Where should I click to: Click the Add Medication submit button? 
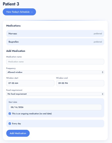[18, 133]
